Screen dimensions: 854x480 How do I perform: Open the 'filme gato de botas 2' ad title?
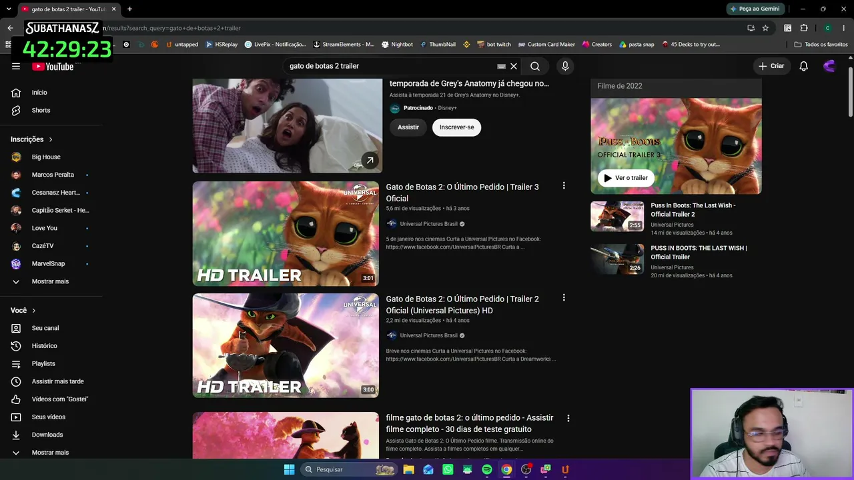point(470,423)
